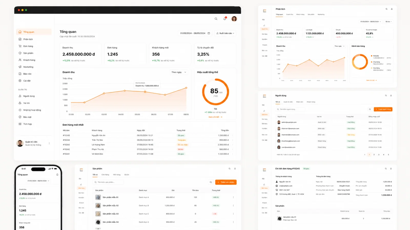410x230 pixels.
Task: Click the Xem chi tiết link under Hiệu suất tổng thể
Action: pyautogui.click(x=215, y=117)
